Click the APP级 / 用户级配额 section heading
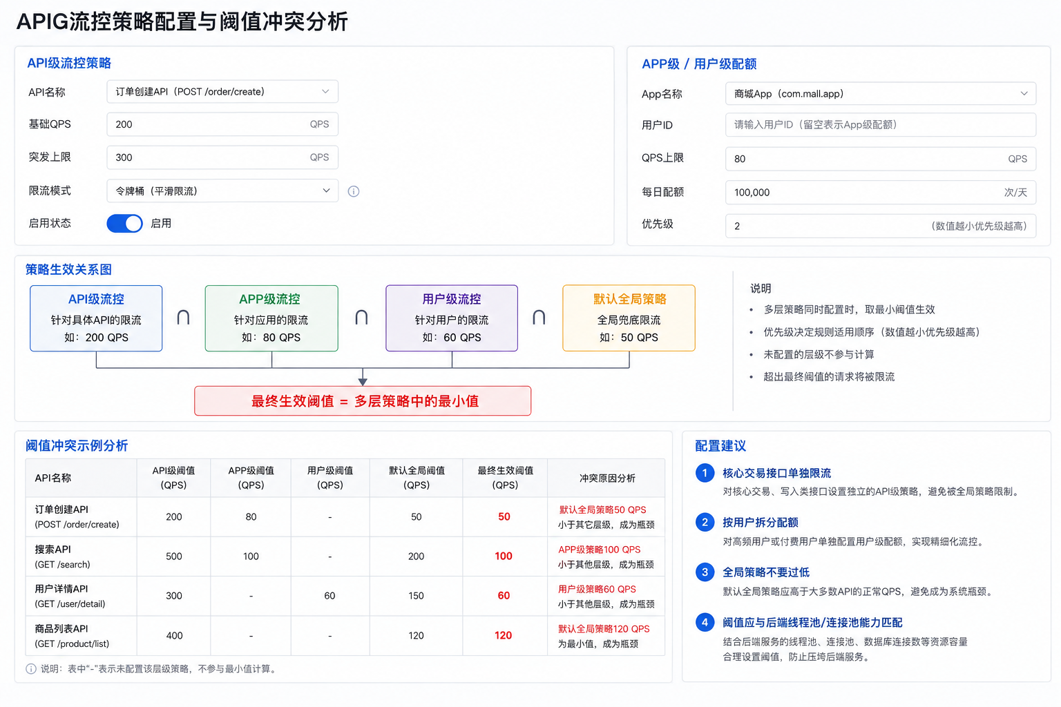 (x=699, y=64)
